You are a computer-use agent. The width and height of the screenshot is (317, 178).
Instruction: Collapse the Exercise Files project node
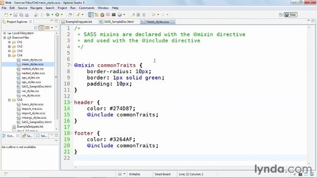[4, 38]
